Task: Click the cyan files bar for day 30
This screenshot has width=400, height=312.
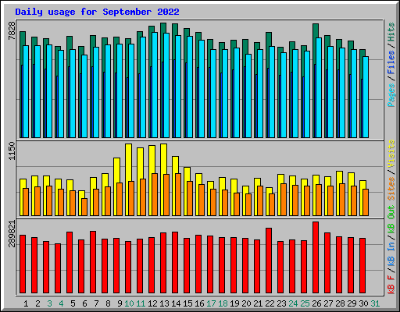Action: 366,97
